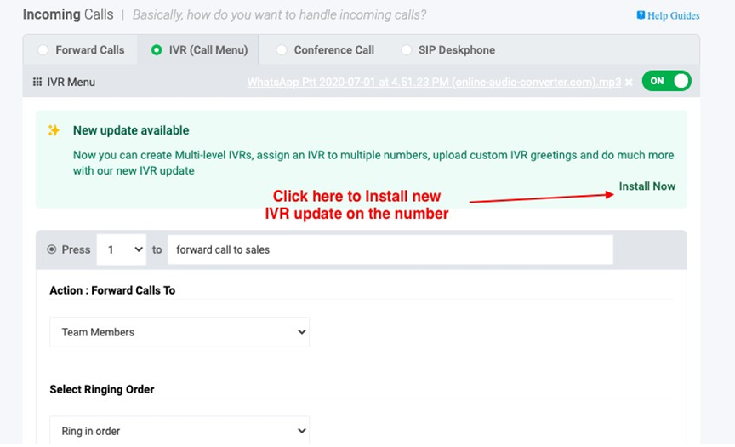Open the Help Guides link

[673, 15]
